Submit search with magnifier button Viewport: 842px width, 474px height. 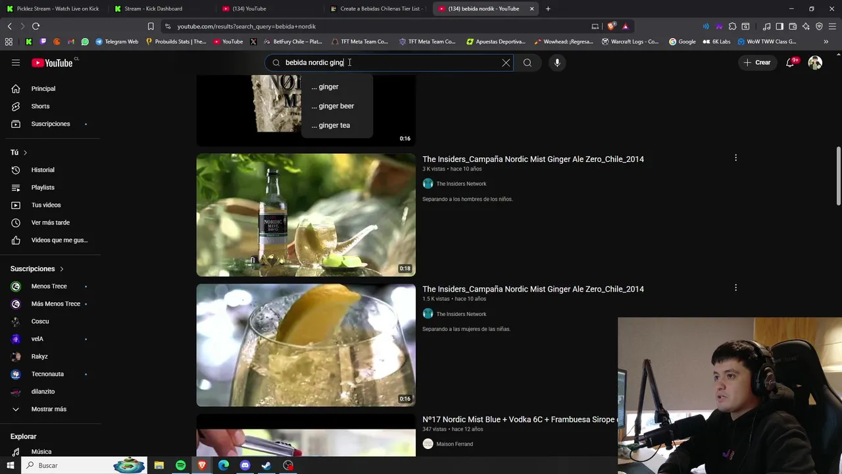(x=528, y=63)
